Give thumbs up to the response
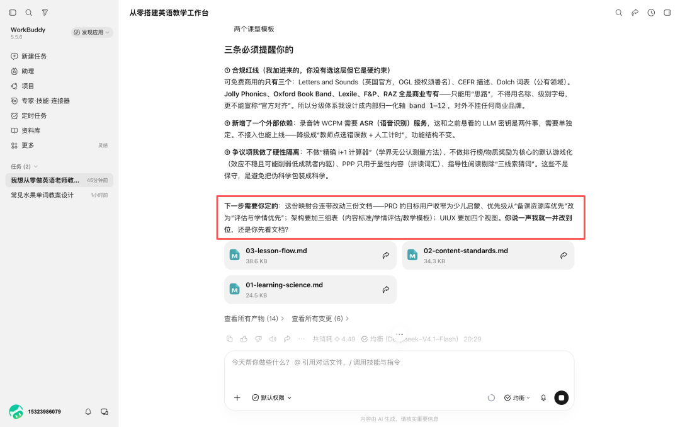The width and height of the screenshot is (680, 427). coord(244,339)
